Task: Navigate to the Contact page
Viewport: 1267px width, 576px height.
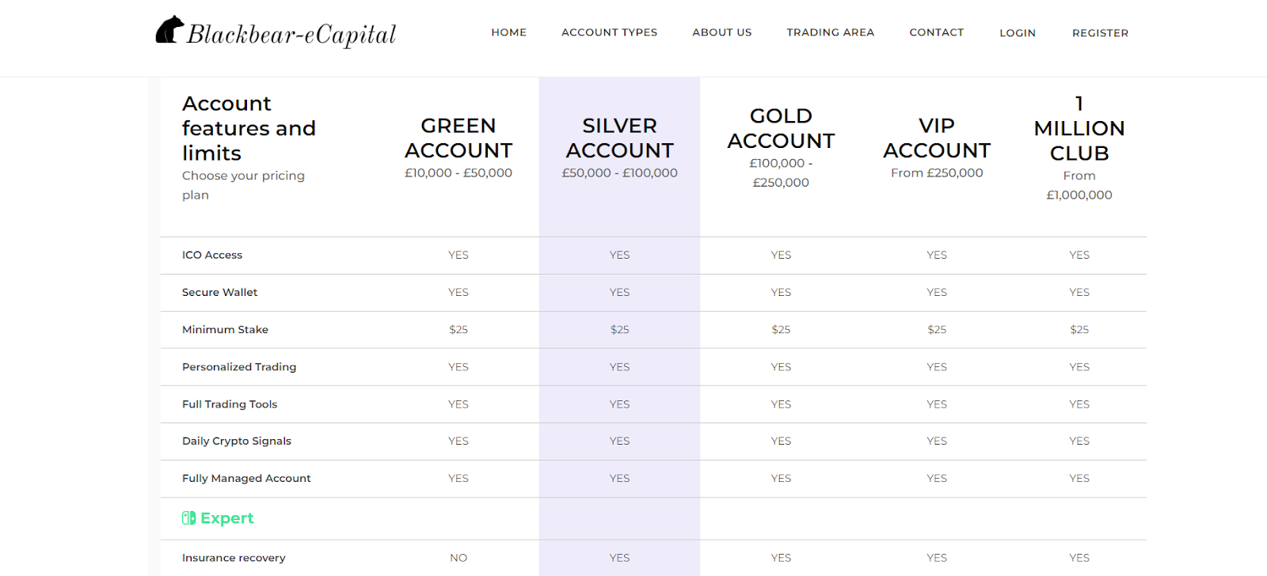Action: click(x=936, y=32)
